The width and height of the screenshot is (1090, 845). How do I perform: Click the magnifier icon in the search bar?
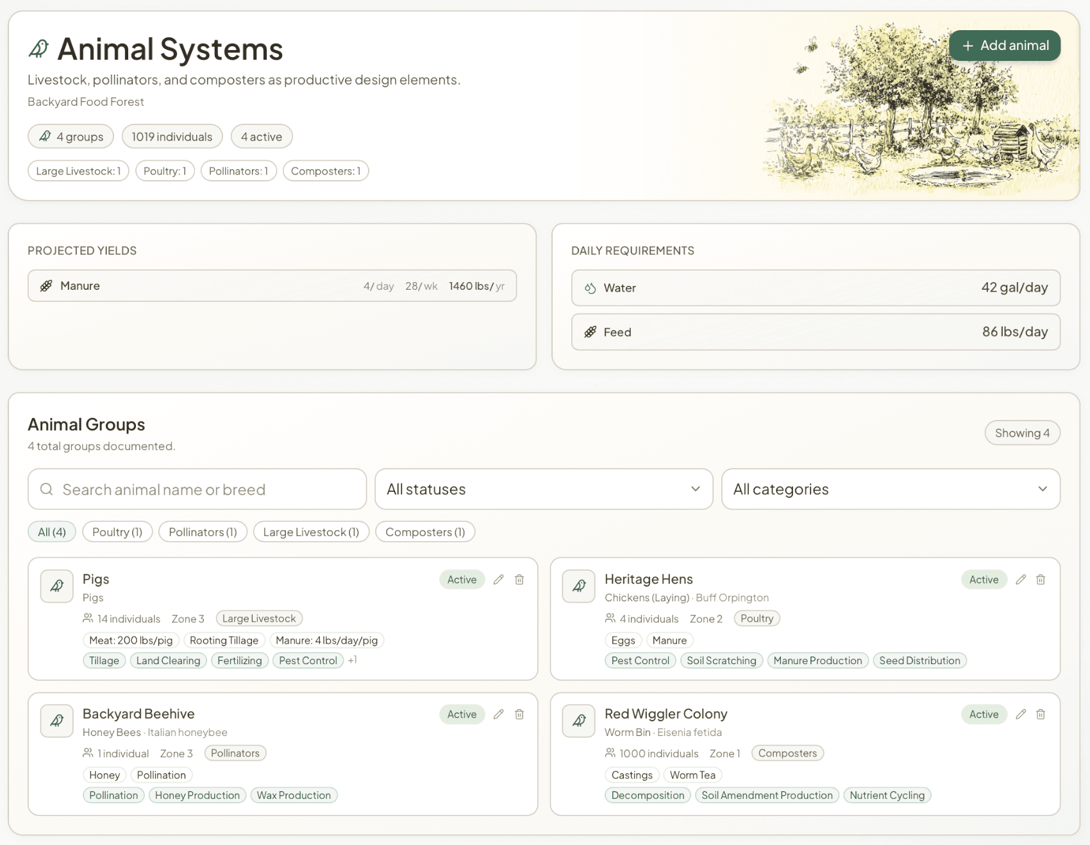click(46, 489)
